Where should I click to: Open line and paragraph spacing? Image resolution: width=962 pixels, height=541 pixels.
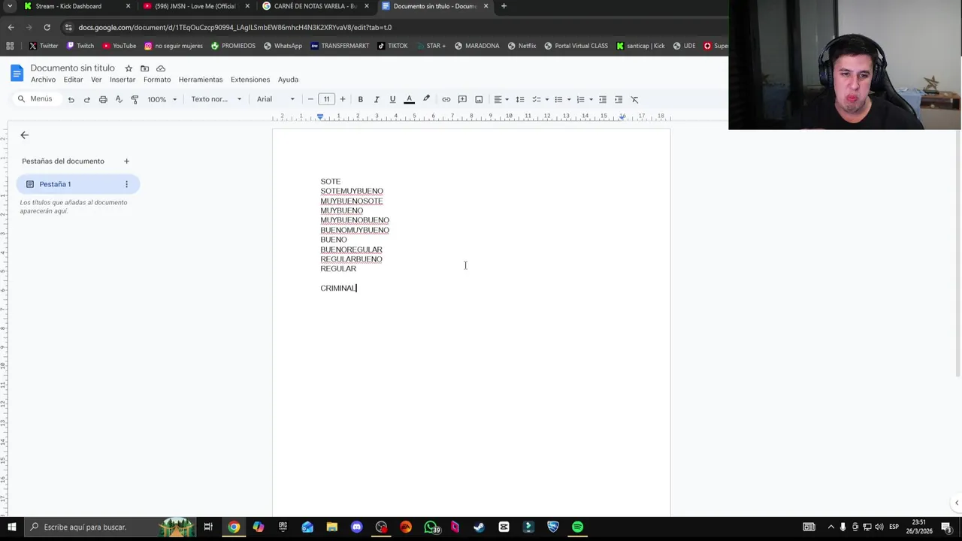click(x=519, y=99)
